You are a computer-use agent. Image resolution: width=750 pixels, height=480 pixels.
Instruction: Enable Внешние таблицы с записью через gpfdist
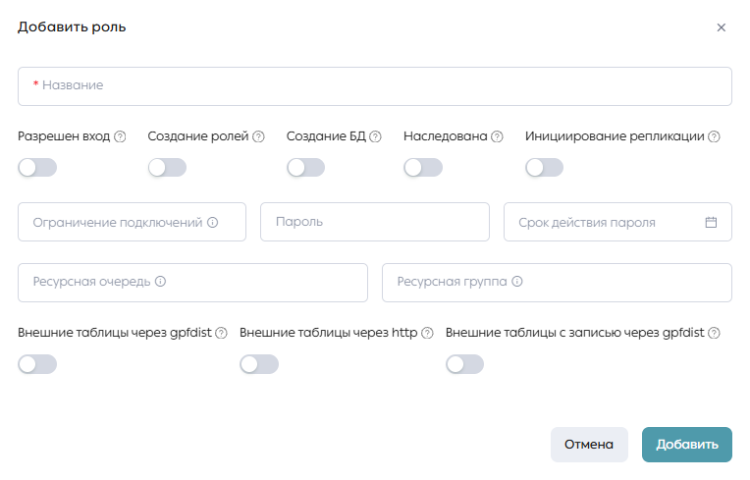click(x=465, y=364)
